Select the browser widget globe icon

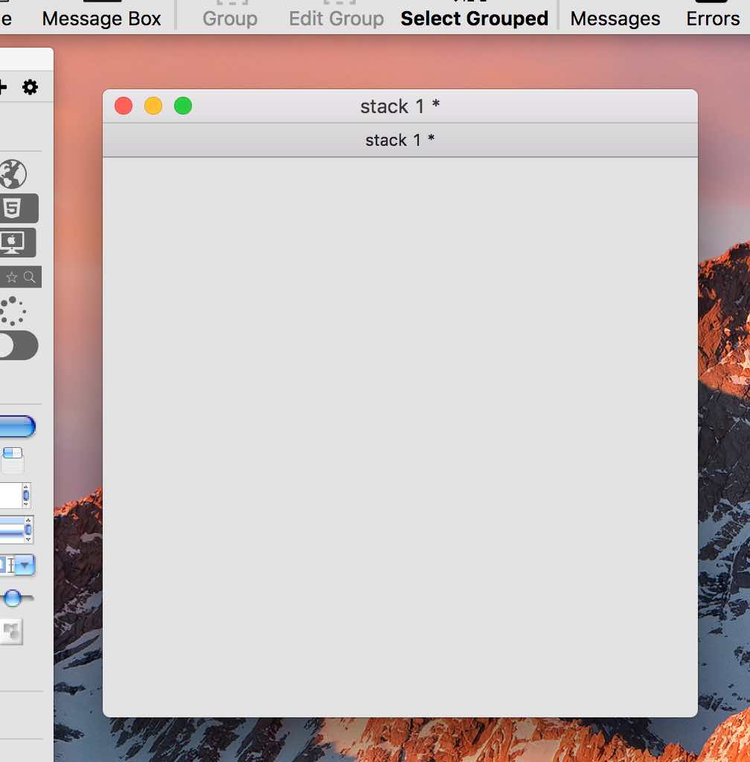click(x=13, y=174)
